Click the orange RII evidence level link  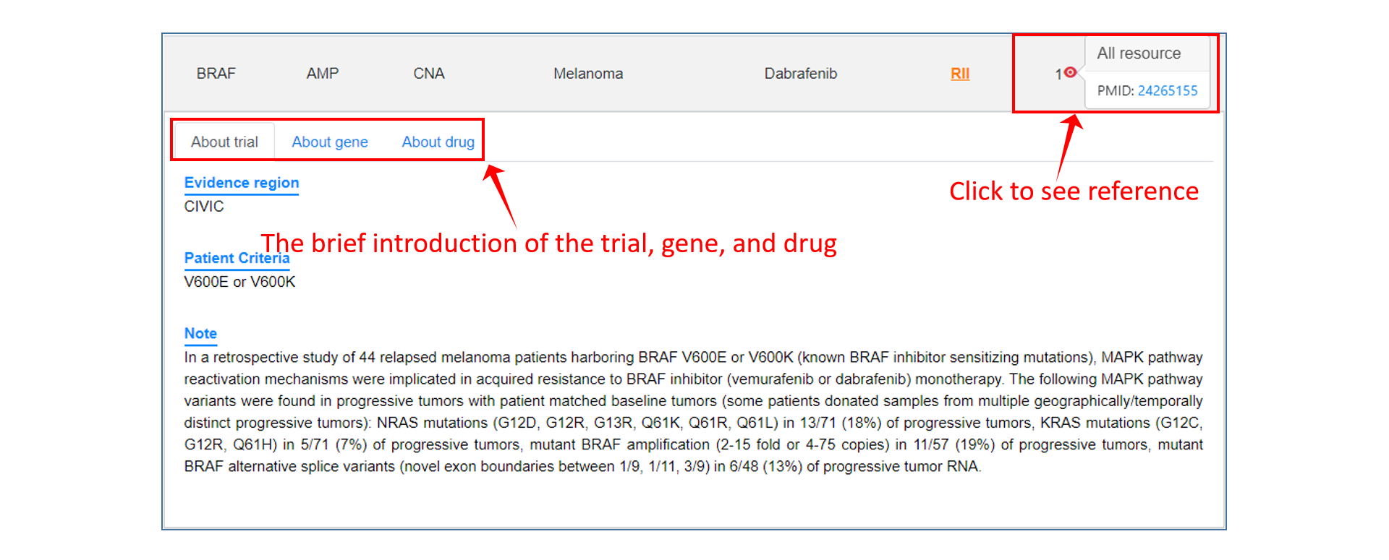(x=960, y=74)
